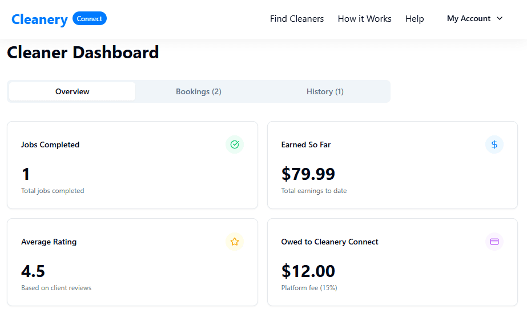Click the blue dollar sign earnings icon
Image resolution: width=527 pixels, height=313 pixels.
(x=494, y=145)
